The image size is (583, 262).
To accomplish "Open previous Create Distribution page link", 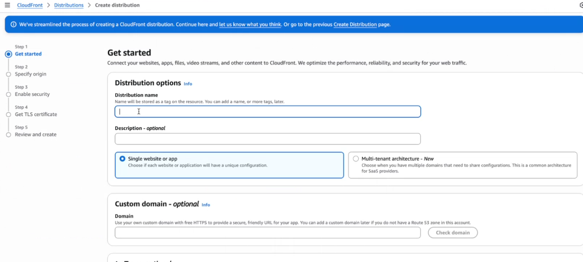I will pyautogui.click(x=355, y=25).
